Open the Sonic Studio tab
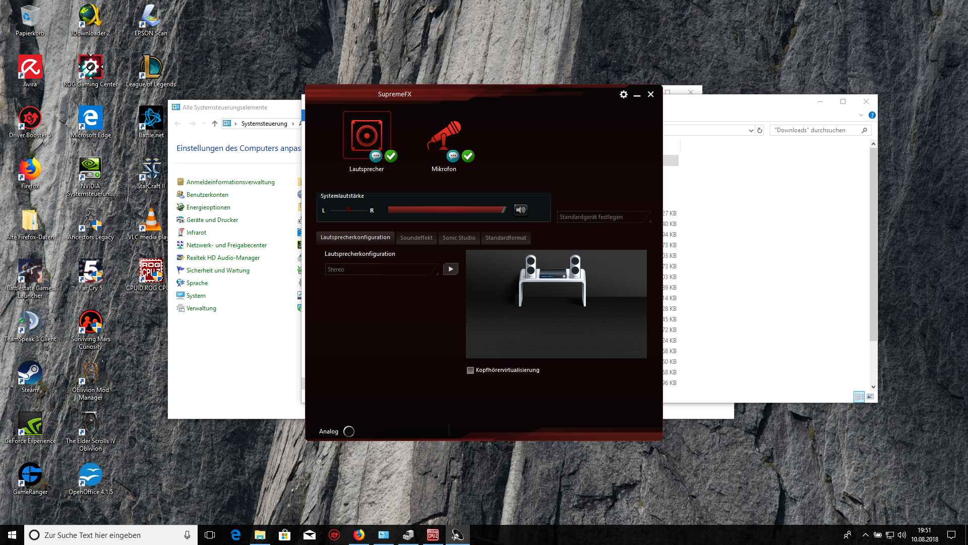The width and height of the screenshot is (968, 545). click(458, 238)
